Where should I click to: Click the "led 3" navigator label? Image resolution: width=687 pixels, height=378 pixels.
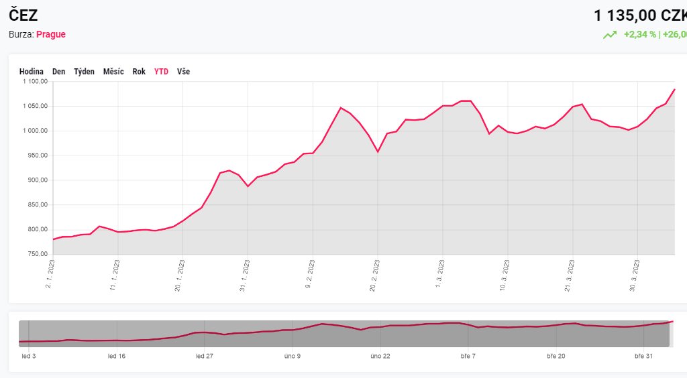tap(29, 356)
